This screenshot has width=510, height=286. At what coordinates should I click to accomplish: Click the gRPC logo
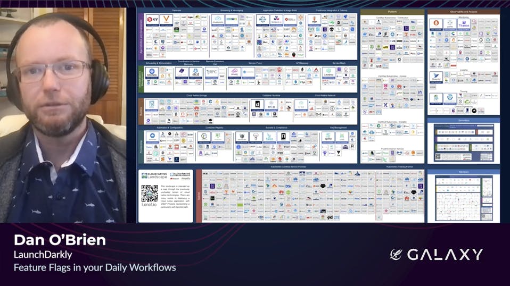[211, 73]
